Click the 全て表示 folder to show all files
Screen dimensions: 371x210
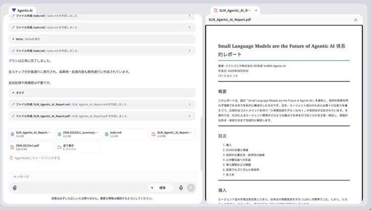coord(78,147)
